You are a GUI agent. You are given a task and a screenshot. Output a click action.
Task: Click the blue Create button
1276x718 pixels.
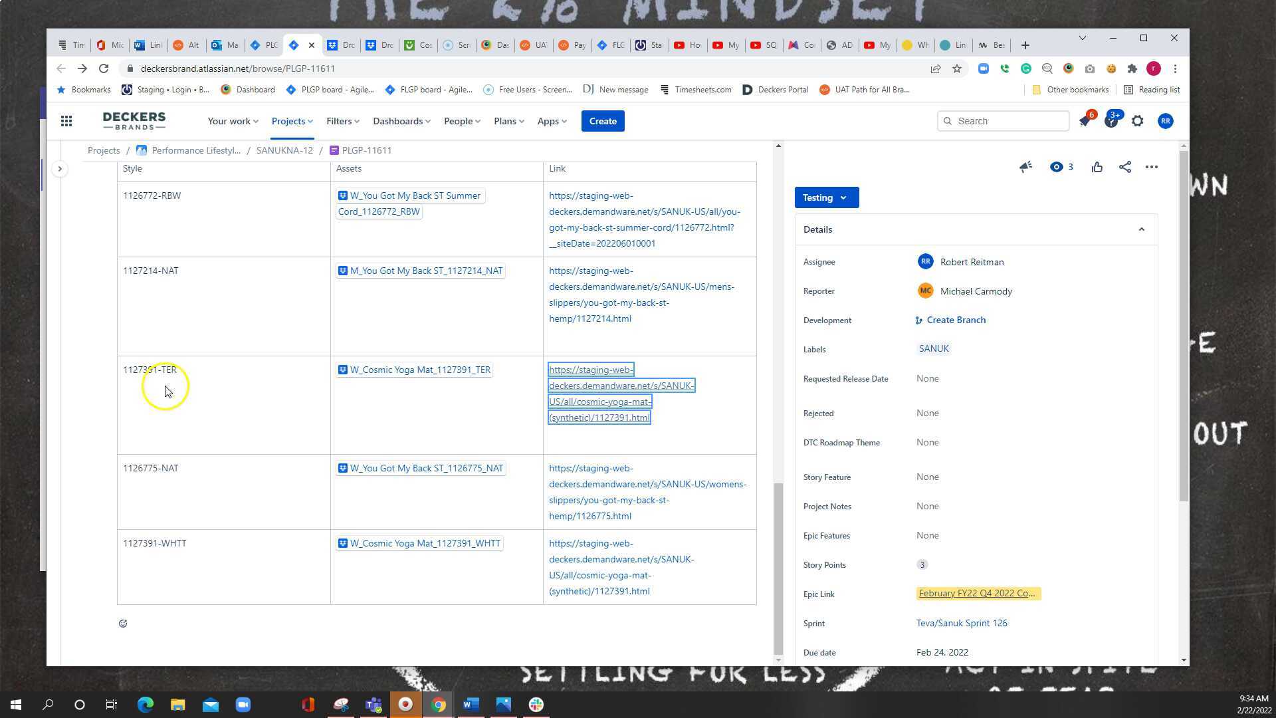point(603,121)
